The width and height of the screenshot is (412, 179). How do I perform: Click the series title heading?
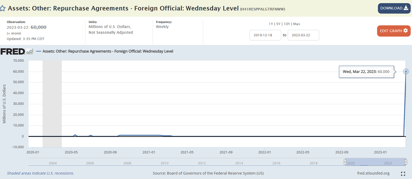pyautogui.click(x=123, y=8)
